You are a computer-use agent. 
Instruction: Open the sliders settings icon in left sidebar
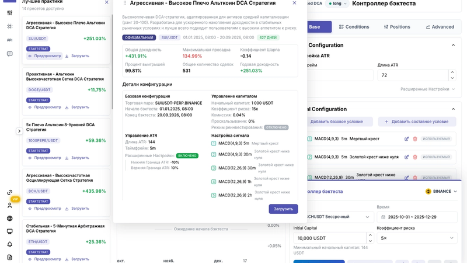point(9,13)
